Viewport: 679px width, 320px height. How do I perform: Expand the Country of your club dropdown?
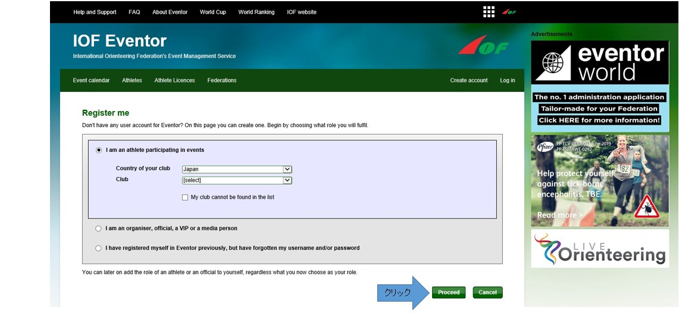237,169
